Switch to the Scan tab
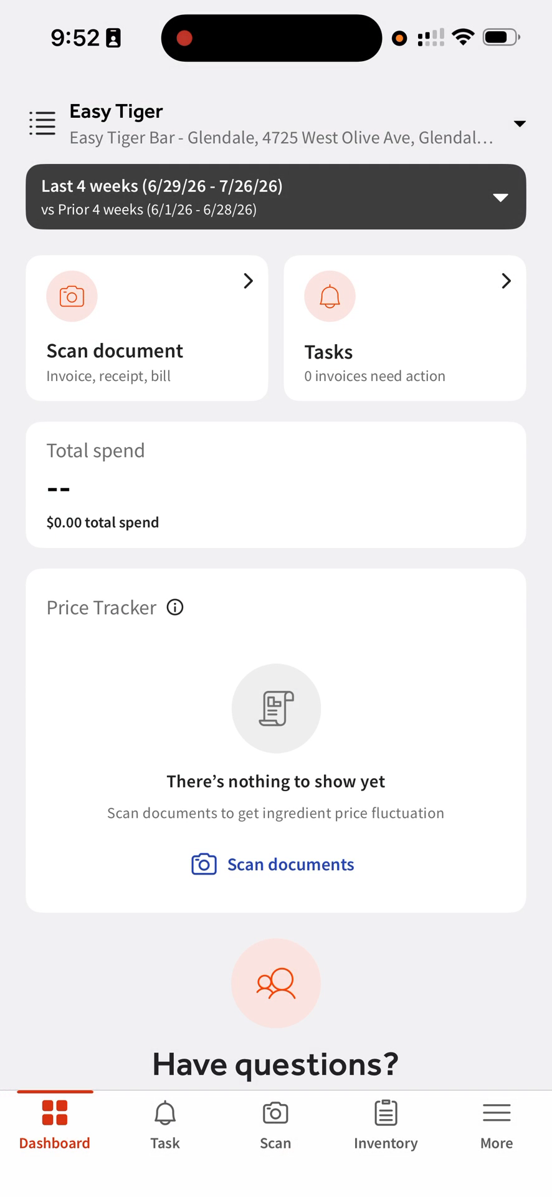The height and width of the screenshot is (1197, 552). [x=275, y=1125]
